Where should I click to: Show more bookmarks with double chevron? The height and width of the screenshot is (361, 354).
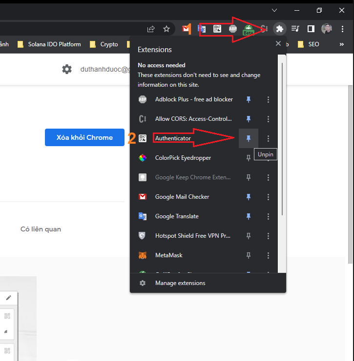(341, 44)
